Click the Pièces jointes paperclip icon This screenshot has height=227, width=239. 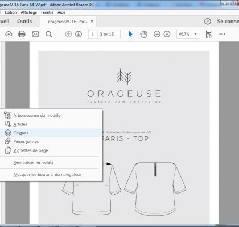(7, 141)
